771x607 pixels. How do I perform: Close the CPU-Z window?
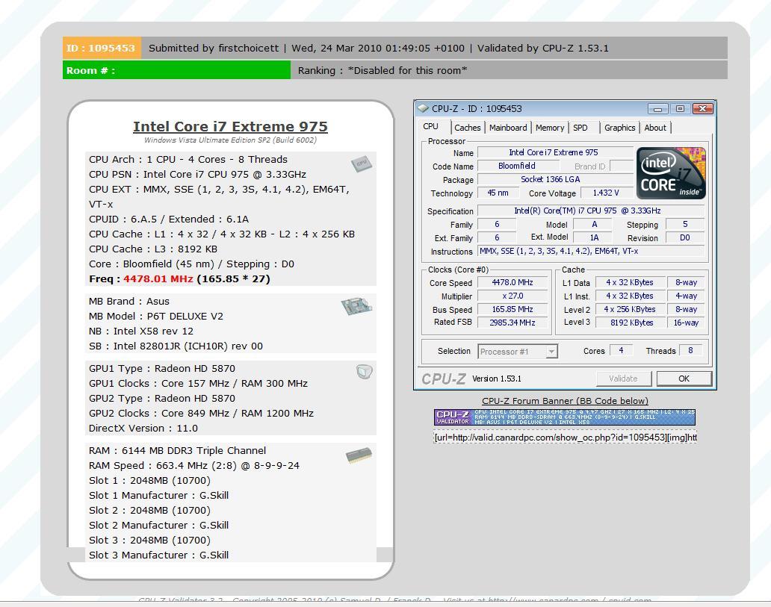703,108
